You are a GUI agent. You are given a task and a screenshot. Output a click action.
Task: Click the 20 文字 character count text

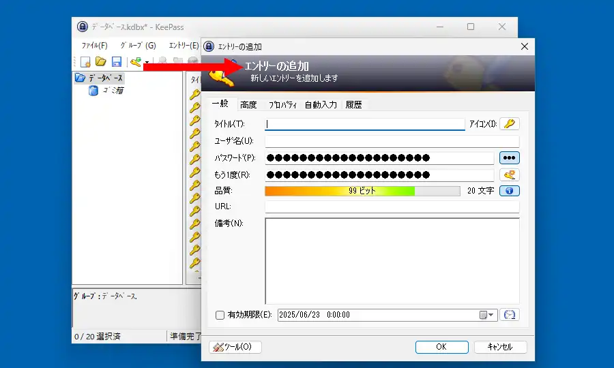(x=480, y=191)
